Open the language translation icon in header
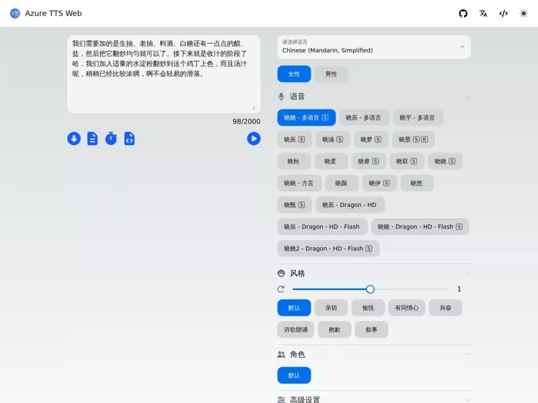 [483, 13]
